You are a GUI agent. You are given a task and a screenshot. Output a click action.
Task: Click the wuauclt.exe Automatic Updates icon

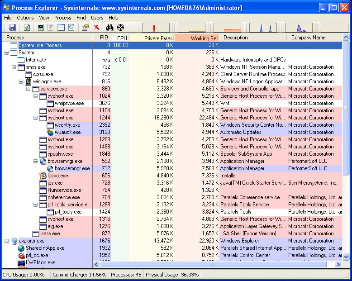pos(50,133)
